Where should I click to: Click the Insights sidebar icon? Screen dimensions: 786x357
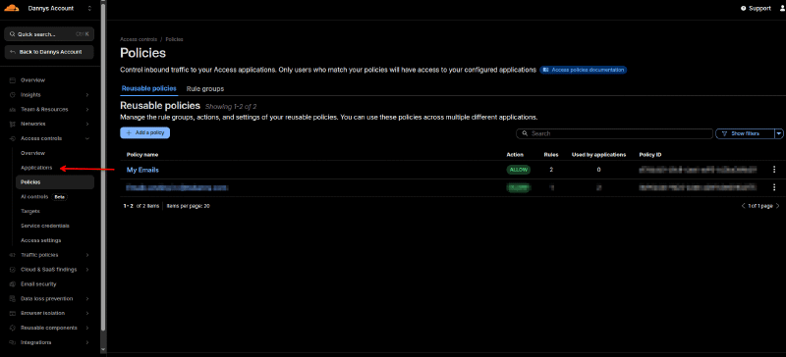pos(12,94)
